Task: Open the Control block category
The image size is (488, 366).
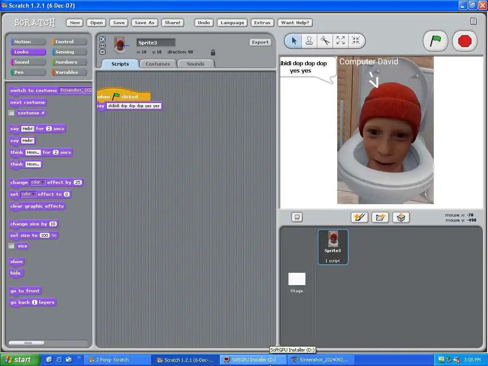Action: [x=69, y=42]
